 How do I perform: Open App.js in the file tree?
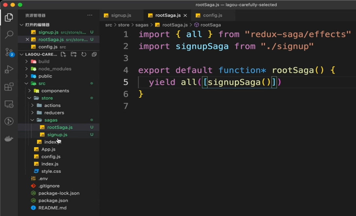59,149
